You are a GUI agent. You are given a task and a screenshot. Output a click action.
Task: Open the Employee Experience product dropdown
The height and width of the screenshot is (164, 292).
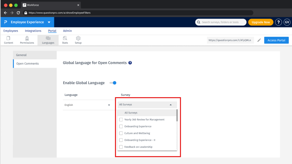pos(27,22)
